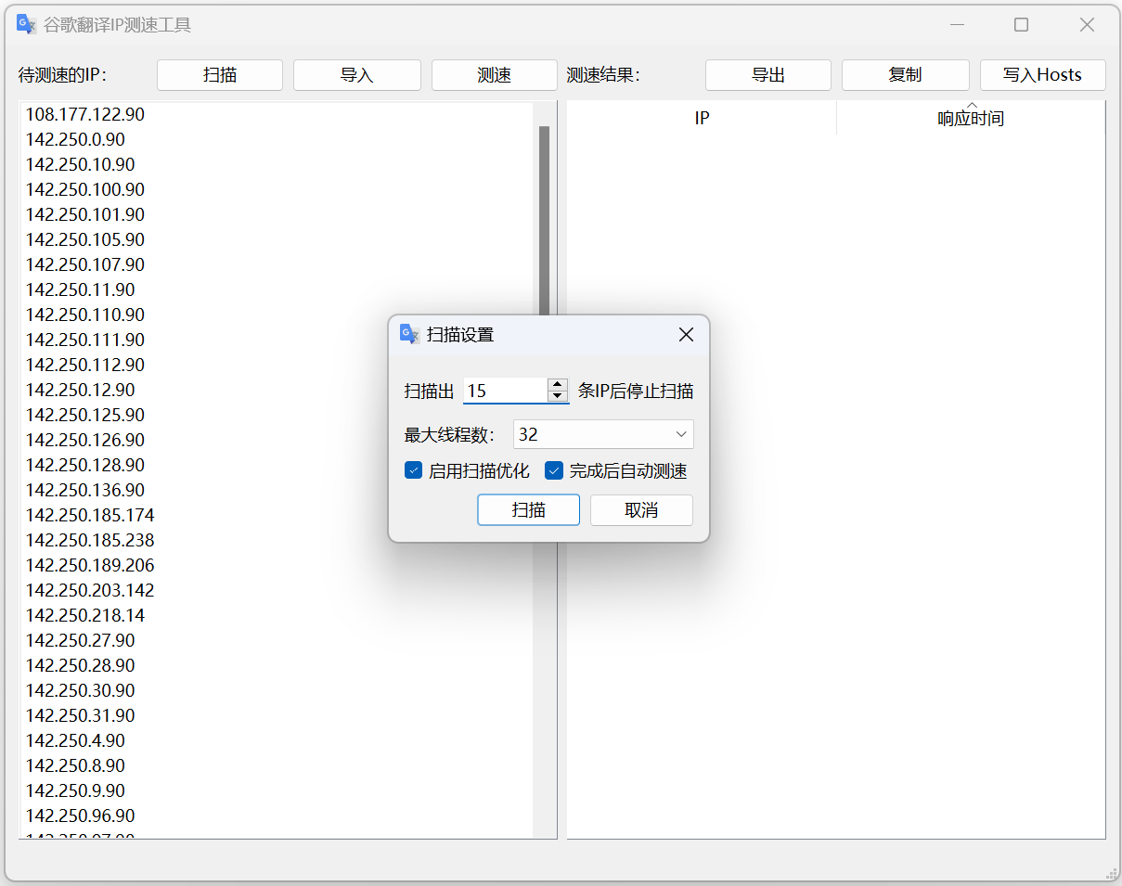
Task: Select IP 142.250.128.90 in the list
Action: pos(85,465)
